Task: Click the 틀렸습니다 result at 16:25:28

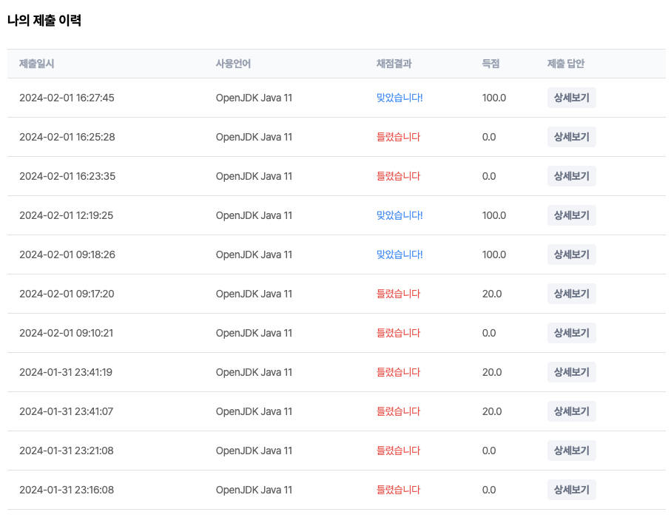Action: coord(398,137)
